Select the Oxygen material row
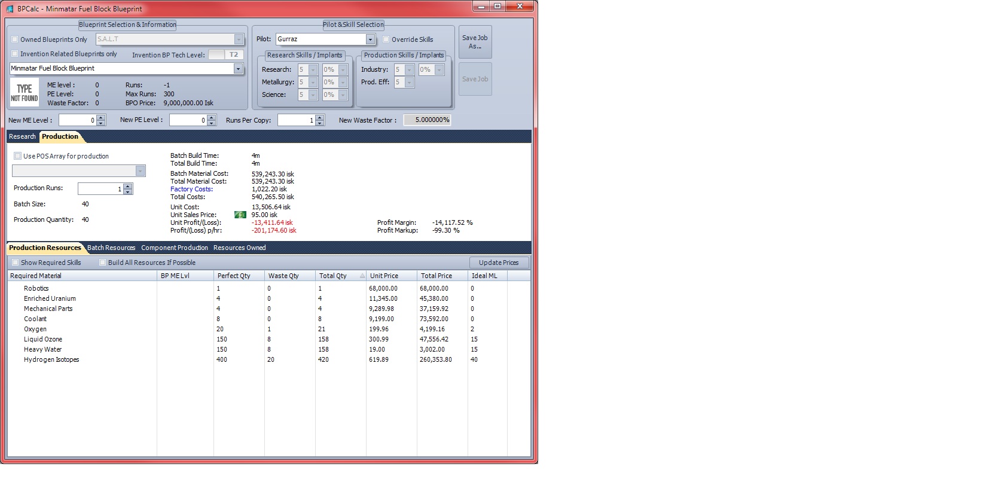Image resolution: width=992 pixels, height=488 pixels. click(x=269, y=329)
